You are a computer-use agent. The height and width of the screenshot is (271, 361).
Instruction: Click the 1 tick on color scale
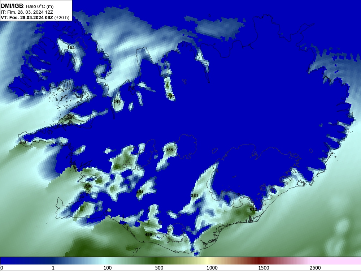53,268
